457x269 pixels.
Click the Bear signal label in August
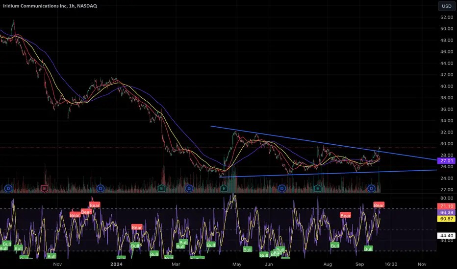pyautogui.click(x=345, y=216)
